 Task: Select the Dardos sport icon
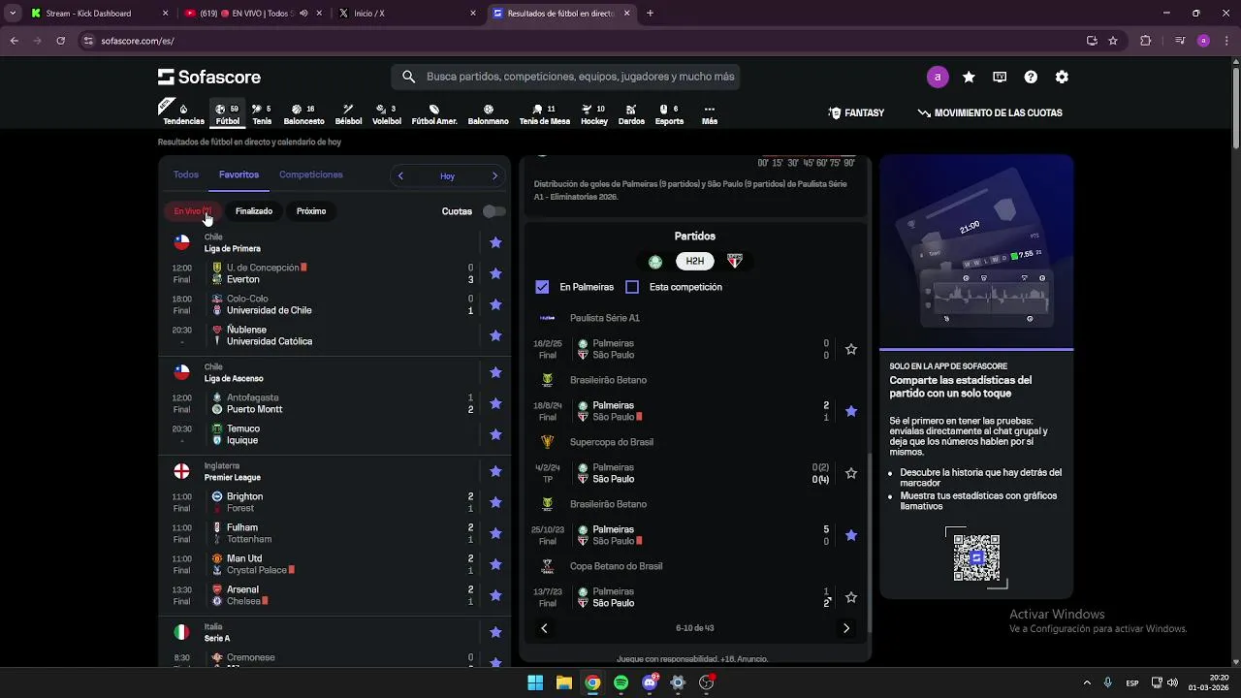(x=631, y=114)
